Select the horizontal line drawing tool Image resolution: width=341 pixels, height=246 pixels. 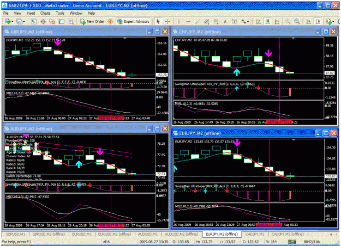[188, 21]
